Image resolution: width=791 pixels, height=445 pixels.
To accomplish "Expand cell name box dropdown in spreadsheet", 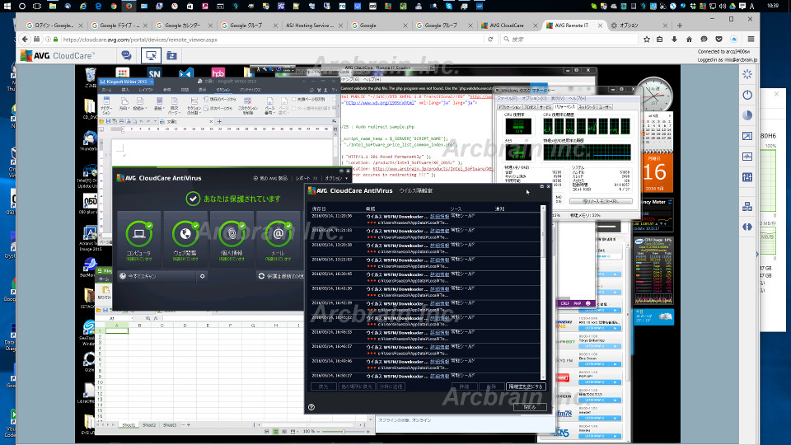I will tap(133, 318).
